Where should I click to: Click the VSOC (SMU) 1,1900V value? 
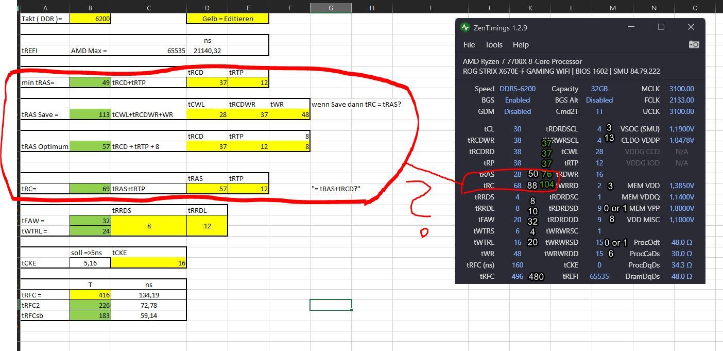tap(681, 129)
